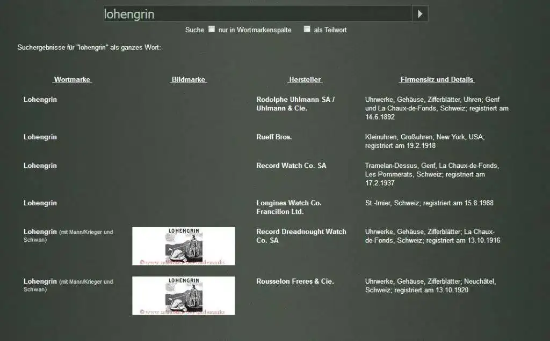Click 'Firmensitz und Details' column header
Image resolution: width=550 pixels, height=341 pixels.
pos(437,79)
